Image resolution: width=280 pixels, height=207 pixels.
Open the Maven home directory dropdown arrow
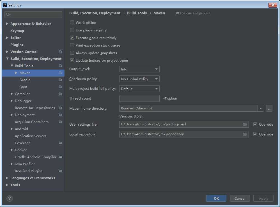(261, 108)
